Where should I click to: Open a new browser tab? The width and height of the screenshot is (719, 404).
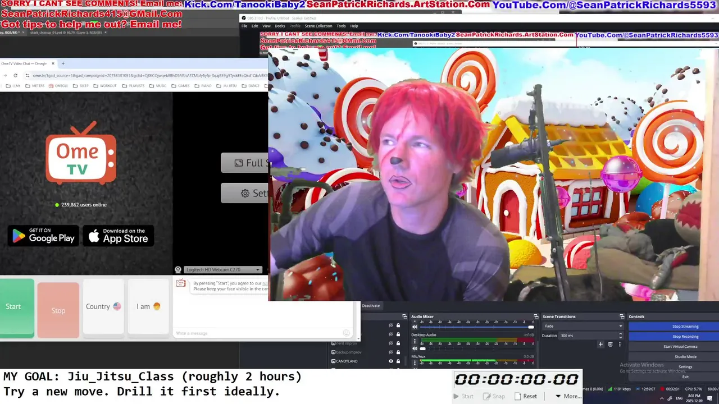[63, 63]
